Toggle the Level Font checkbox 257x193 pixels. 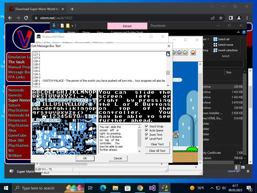pyautogui.click(x=147, y=139)
